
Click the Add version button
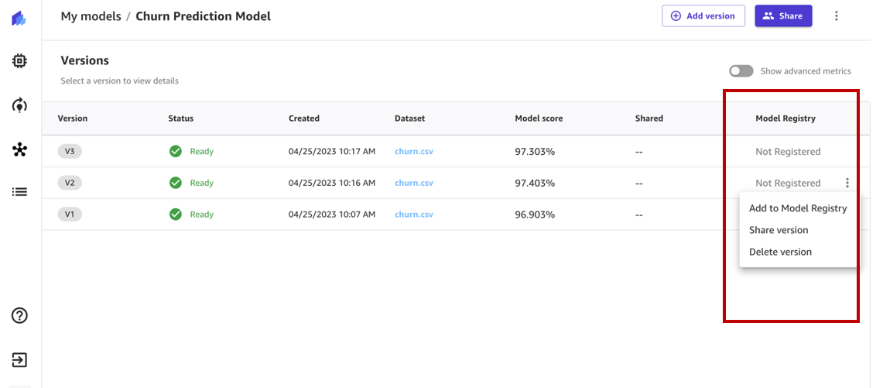703,15
